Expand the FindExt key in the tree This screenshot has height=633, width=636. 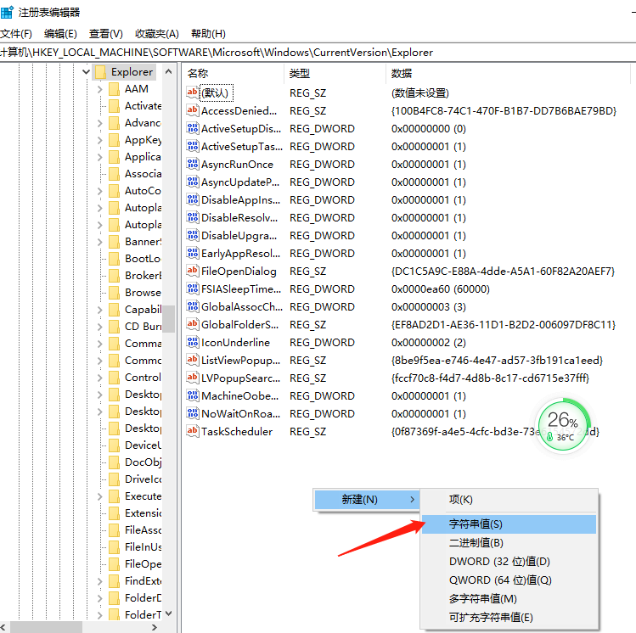pyautogui.click(x=100, y=581)
